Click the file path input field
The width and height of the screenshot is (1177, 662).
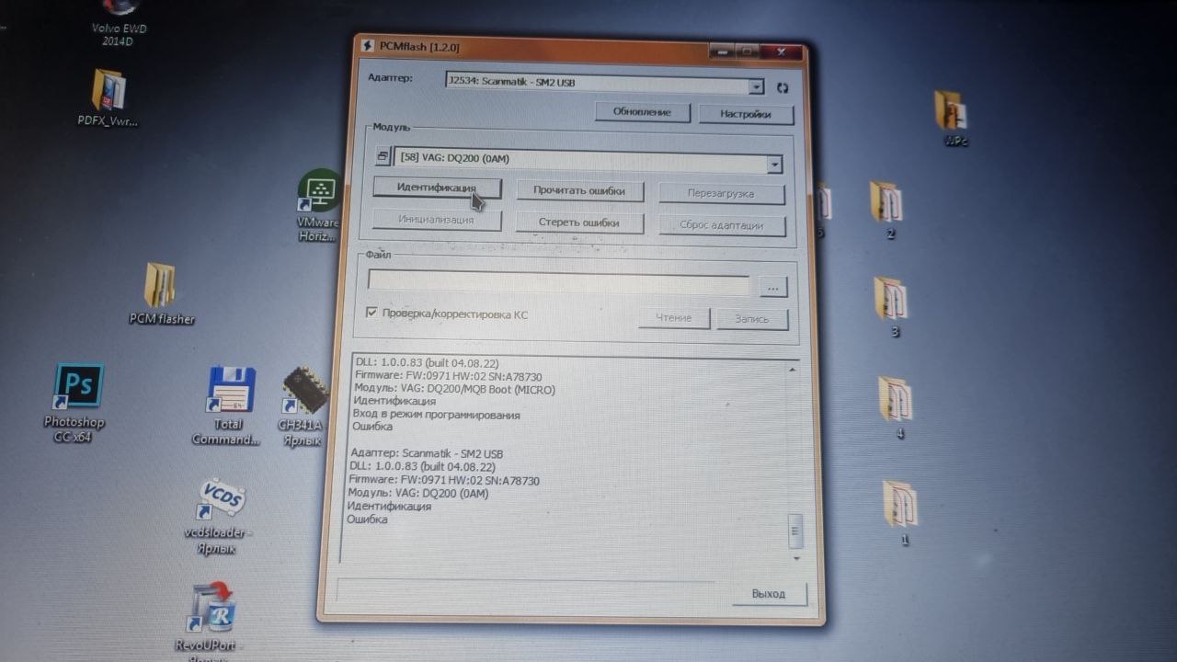coord(558,283)
